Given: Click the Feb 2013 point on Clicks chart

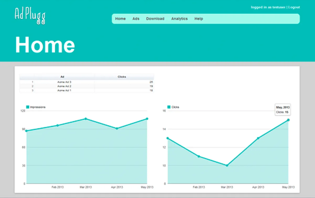Looking at the screenshot, I should pyautogui.click(x=199, y=156).
